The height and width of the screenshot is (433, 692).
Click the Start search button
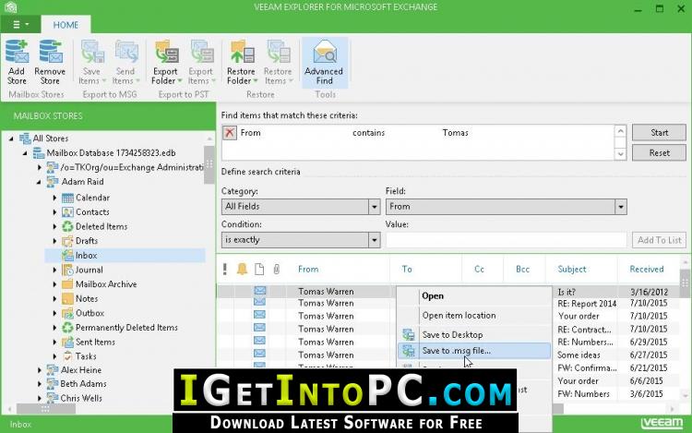click(659, 133)
